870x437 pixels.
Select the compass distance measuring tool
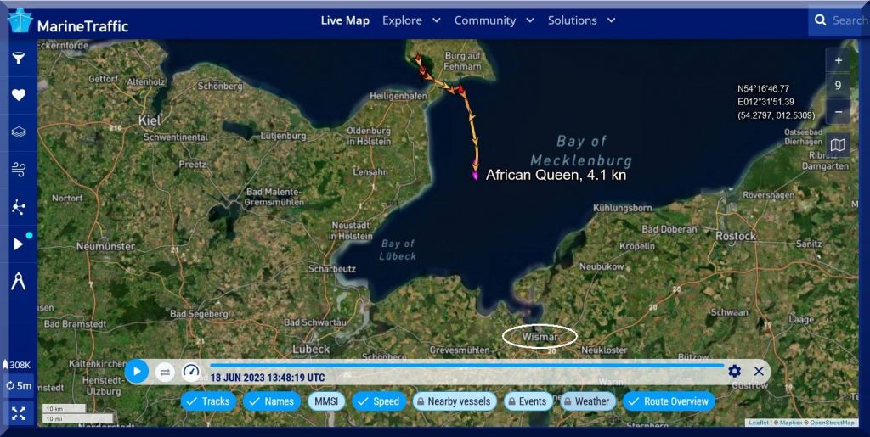click(18, 282)
